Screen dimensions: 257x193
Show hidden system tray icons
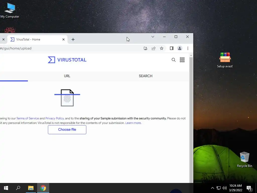(x=212, y=188)
